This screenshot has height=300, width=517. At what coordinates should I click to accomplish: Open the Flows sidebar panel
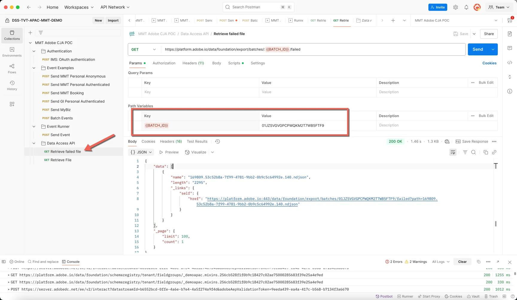point(12,69)
